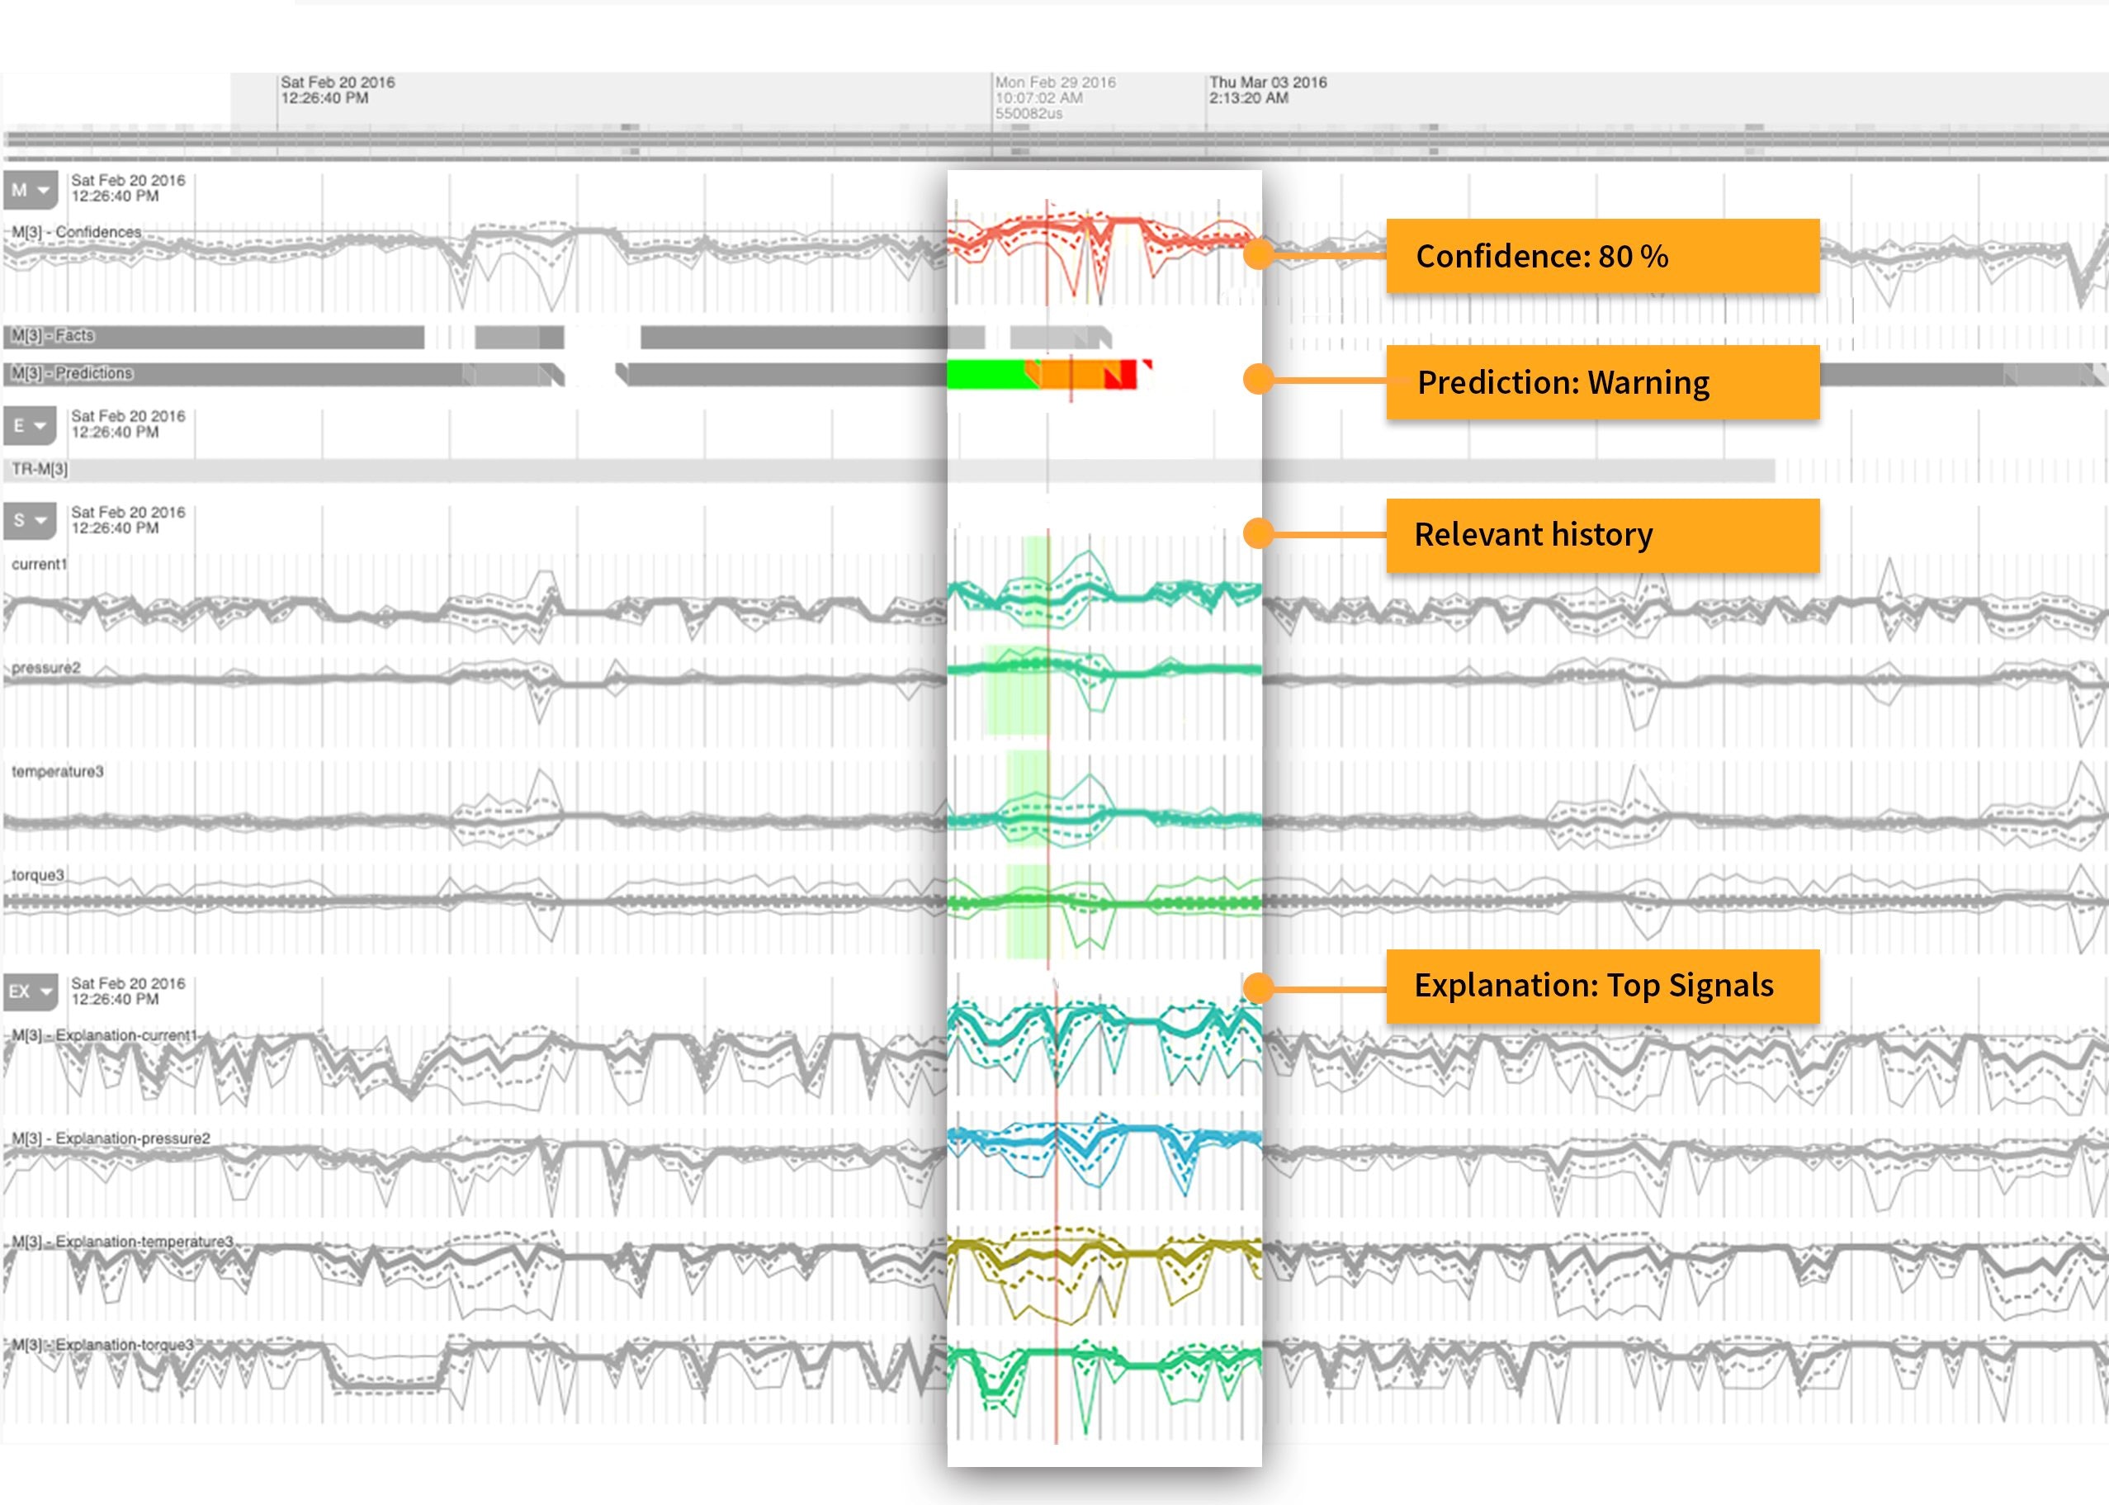2109x1505 pixels.
Task: Click the Confidence: 80 % callout
Action: (1601, 257)
